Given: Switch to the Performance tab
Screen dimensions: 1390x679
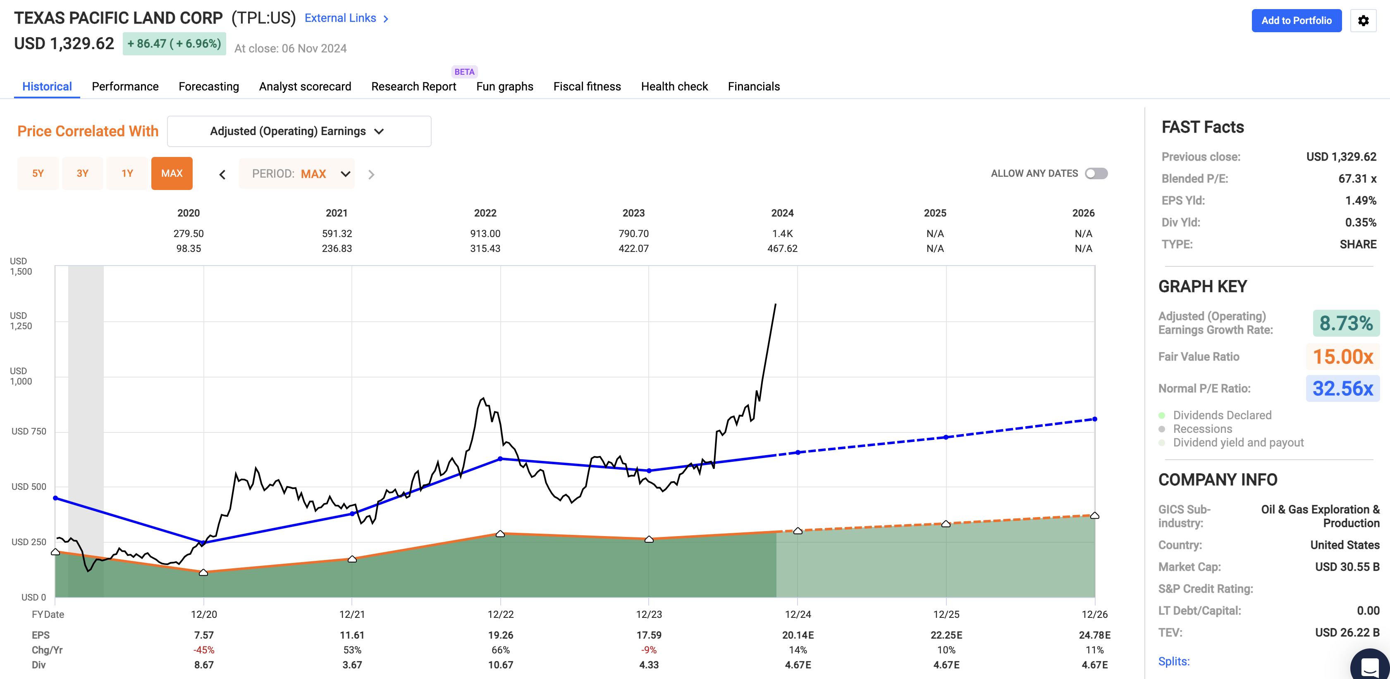Looking at the screenshot, I should click(124, 86).
